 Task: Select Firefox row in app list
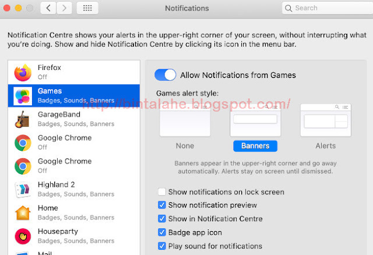pos(74,73)
